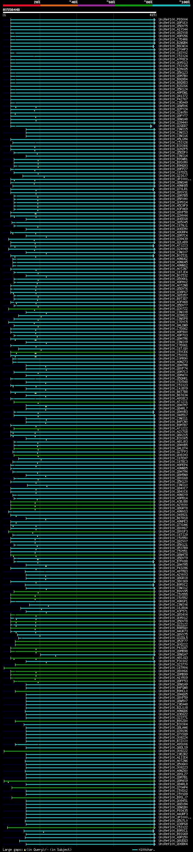
Task: Click the green ~80% identity legend segment
Action: pyautogui.click(x=134, y=5)
